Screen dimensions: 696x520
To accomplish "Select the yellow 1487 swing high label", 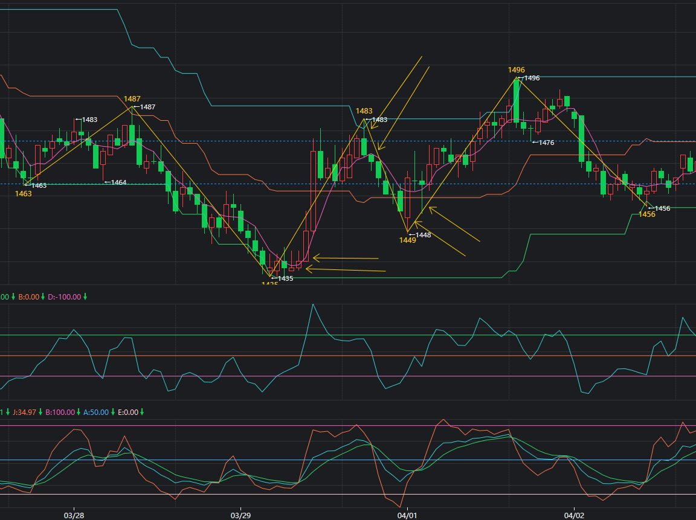I will click(132, 99).
